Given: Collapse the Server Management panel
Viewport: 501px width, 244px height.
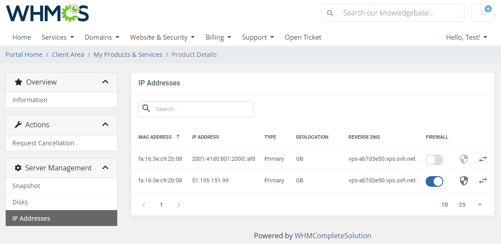Looking at the screenshot, I should [x=105, y=168].
